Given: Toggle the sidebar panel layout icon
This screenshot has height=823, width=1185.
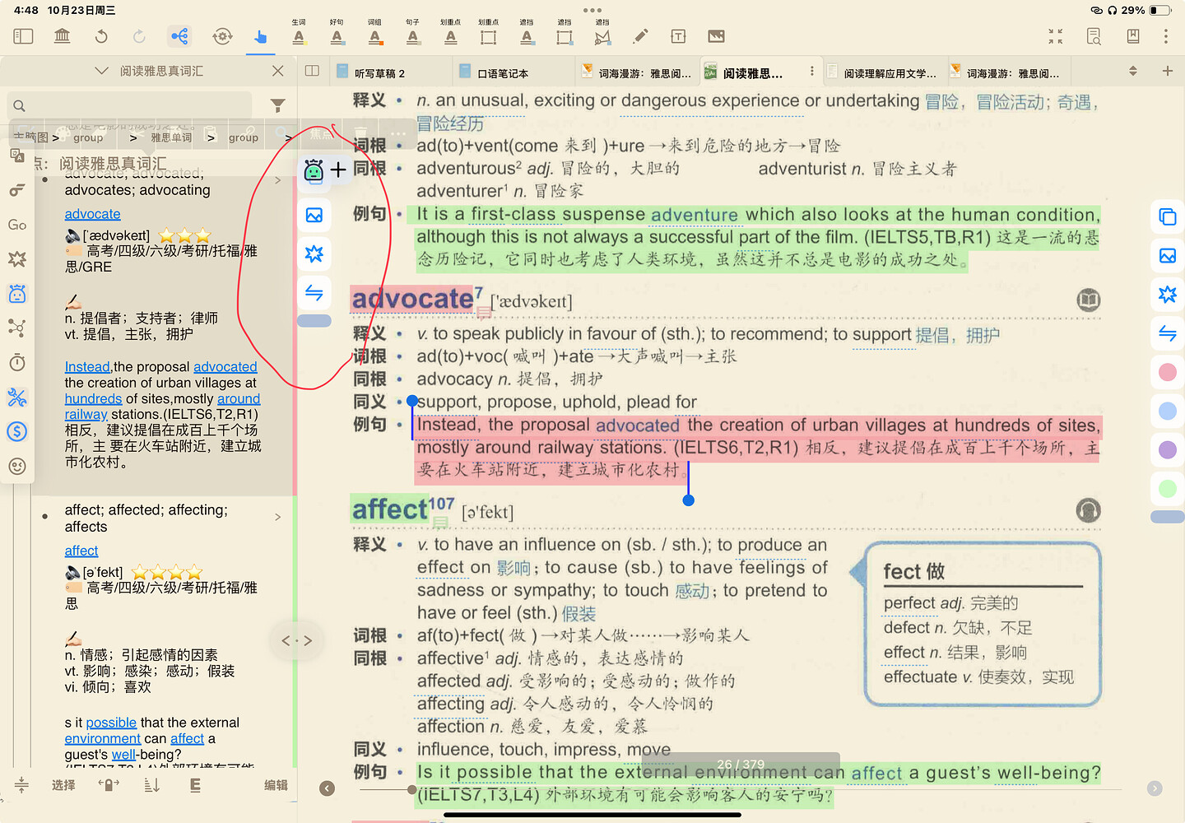Looking at the screenshot, I should click(x=23, y=36).
